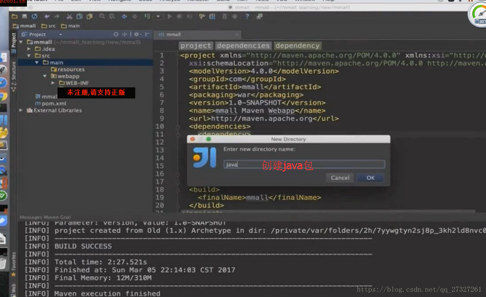Open Project panel gear settings
486x297 pixels.
point(137,34)
